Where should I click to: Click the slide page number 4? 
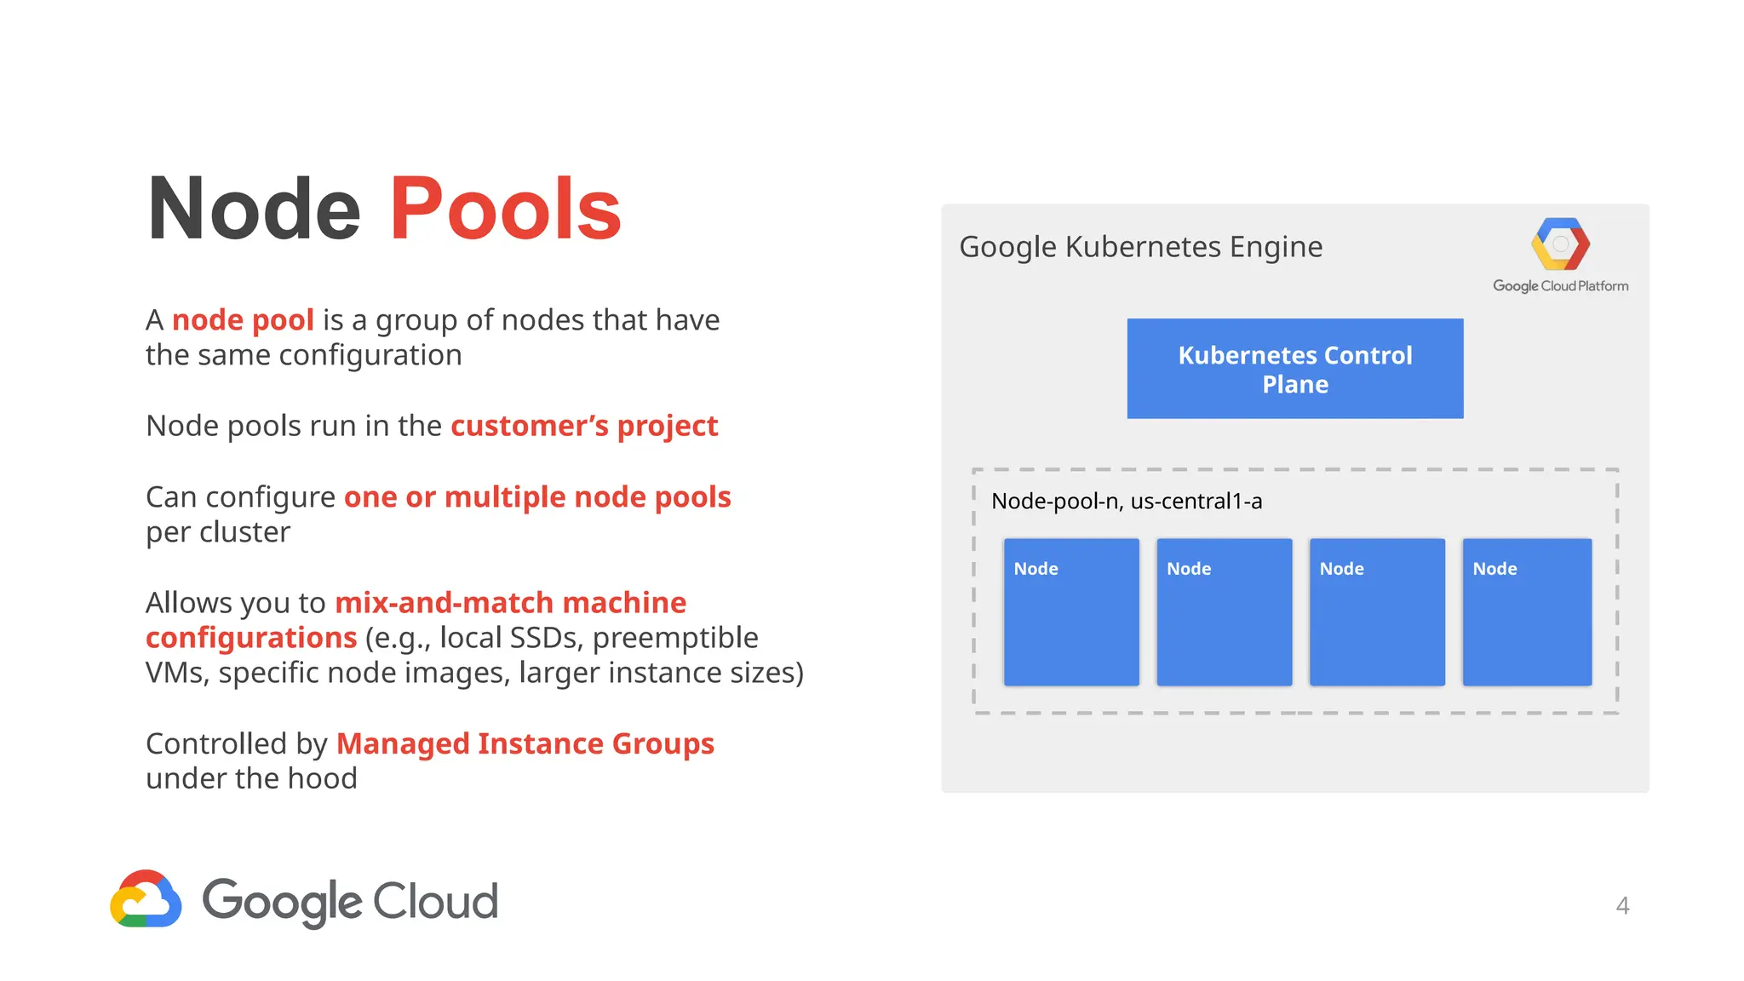tap(1623, 905)
